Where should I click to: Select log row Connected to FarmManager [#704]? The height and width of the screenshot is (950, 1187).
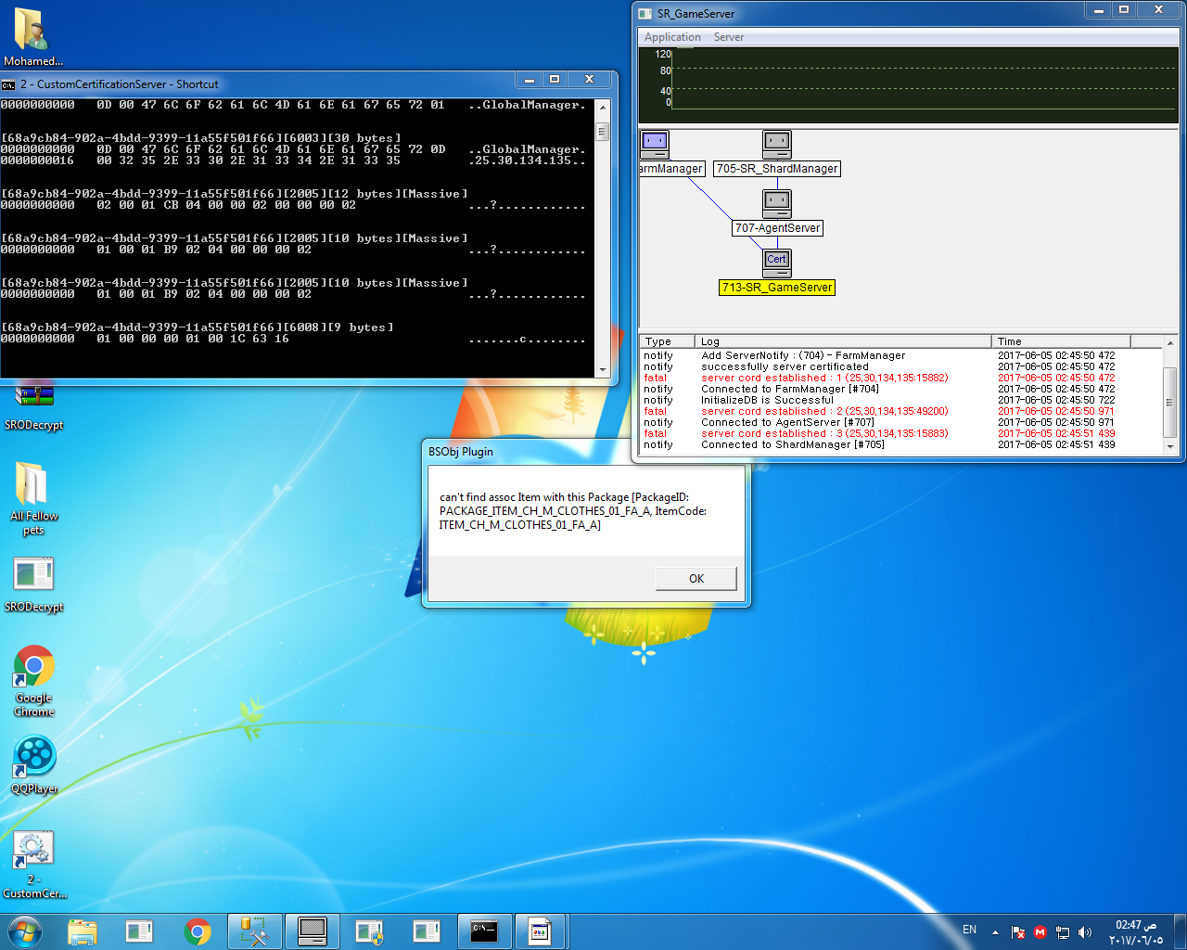click(901, 389)
